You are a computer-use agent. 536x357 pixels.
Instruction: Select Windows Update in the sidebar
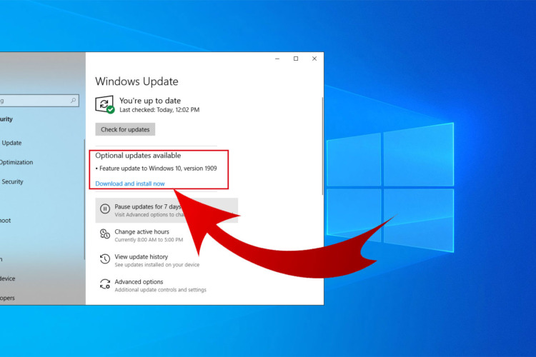(13, 143)
